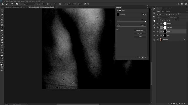188x105 pixels.
Task: Toggle layer filtering switch
Action: [x=179, y=14]
